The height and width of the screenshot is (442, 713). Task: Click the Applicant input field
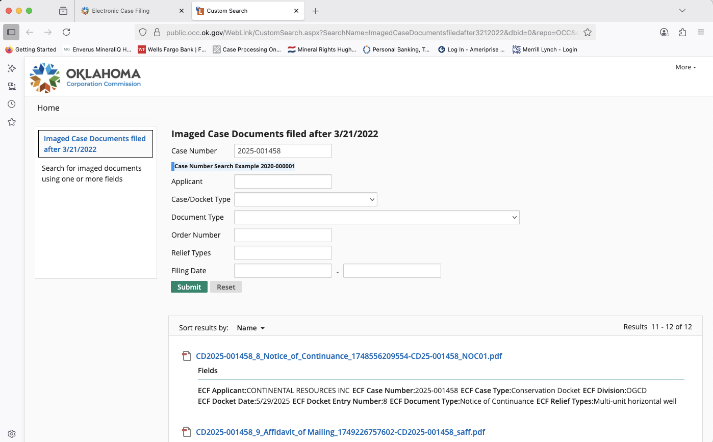283,181
